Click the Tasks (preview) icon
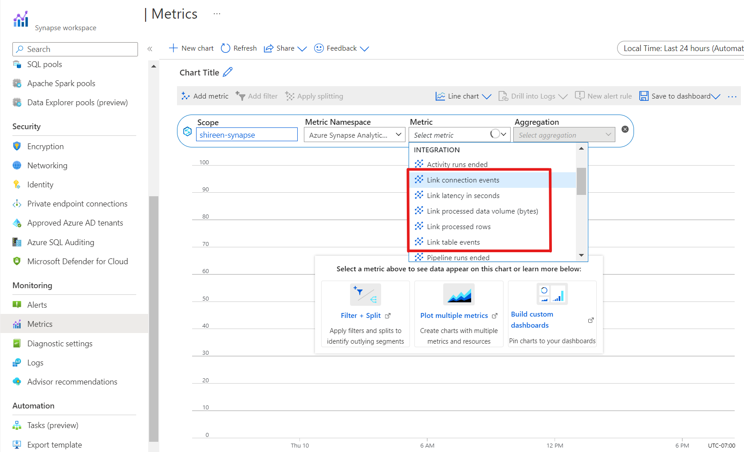Image resolution: width=744 pixels, height=452 pixels. (x=17, y=425)
